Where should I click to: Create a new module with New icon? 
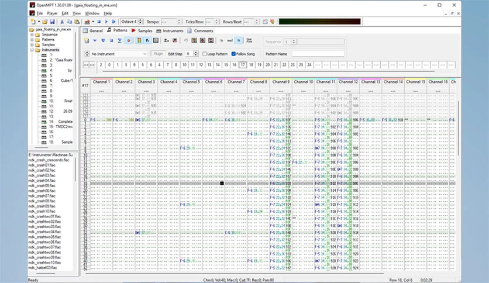tap(33, 22)
